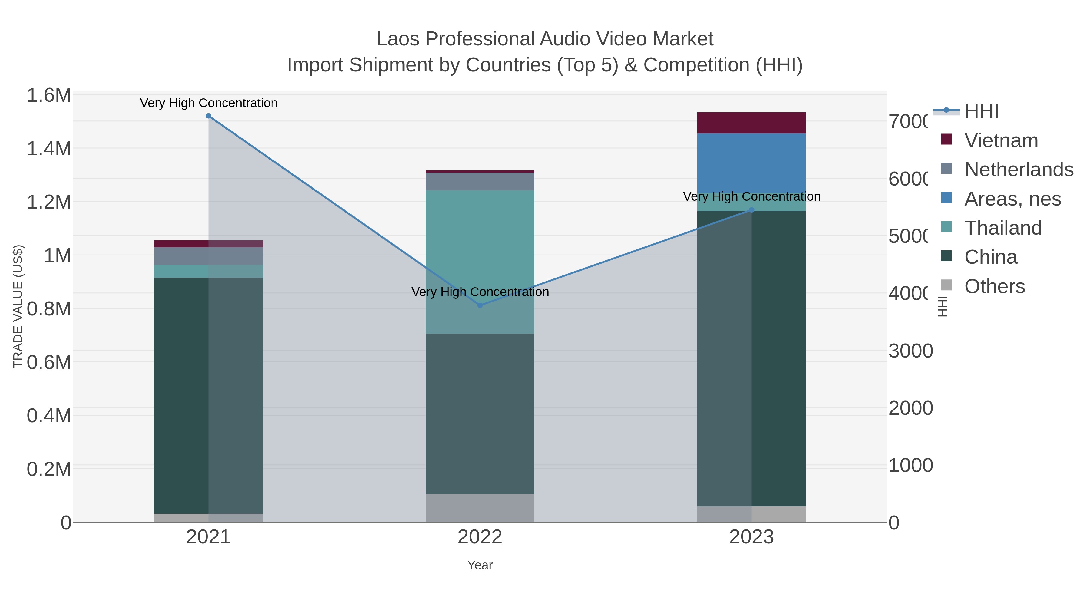Toggle Vietnam legend entry

click(x=989, y=140)
